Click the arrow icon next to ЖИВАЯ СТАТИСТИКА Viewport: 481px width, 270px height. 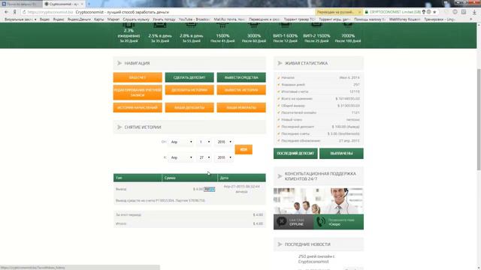280,63
